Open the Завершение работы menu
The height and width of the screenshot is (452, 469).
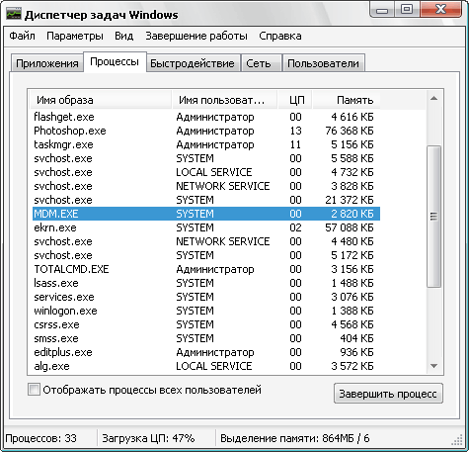coord(196,36)
